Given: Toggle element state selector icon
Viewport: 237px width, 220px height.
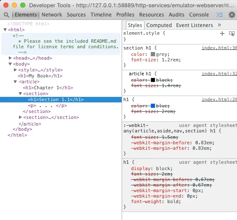Looking at the screenshot, I should pos(232,33).
